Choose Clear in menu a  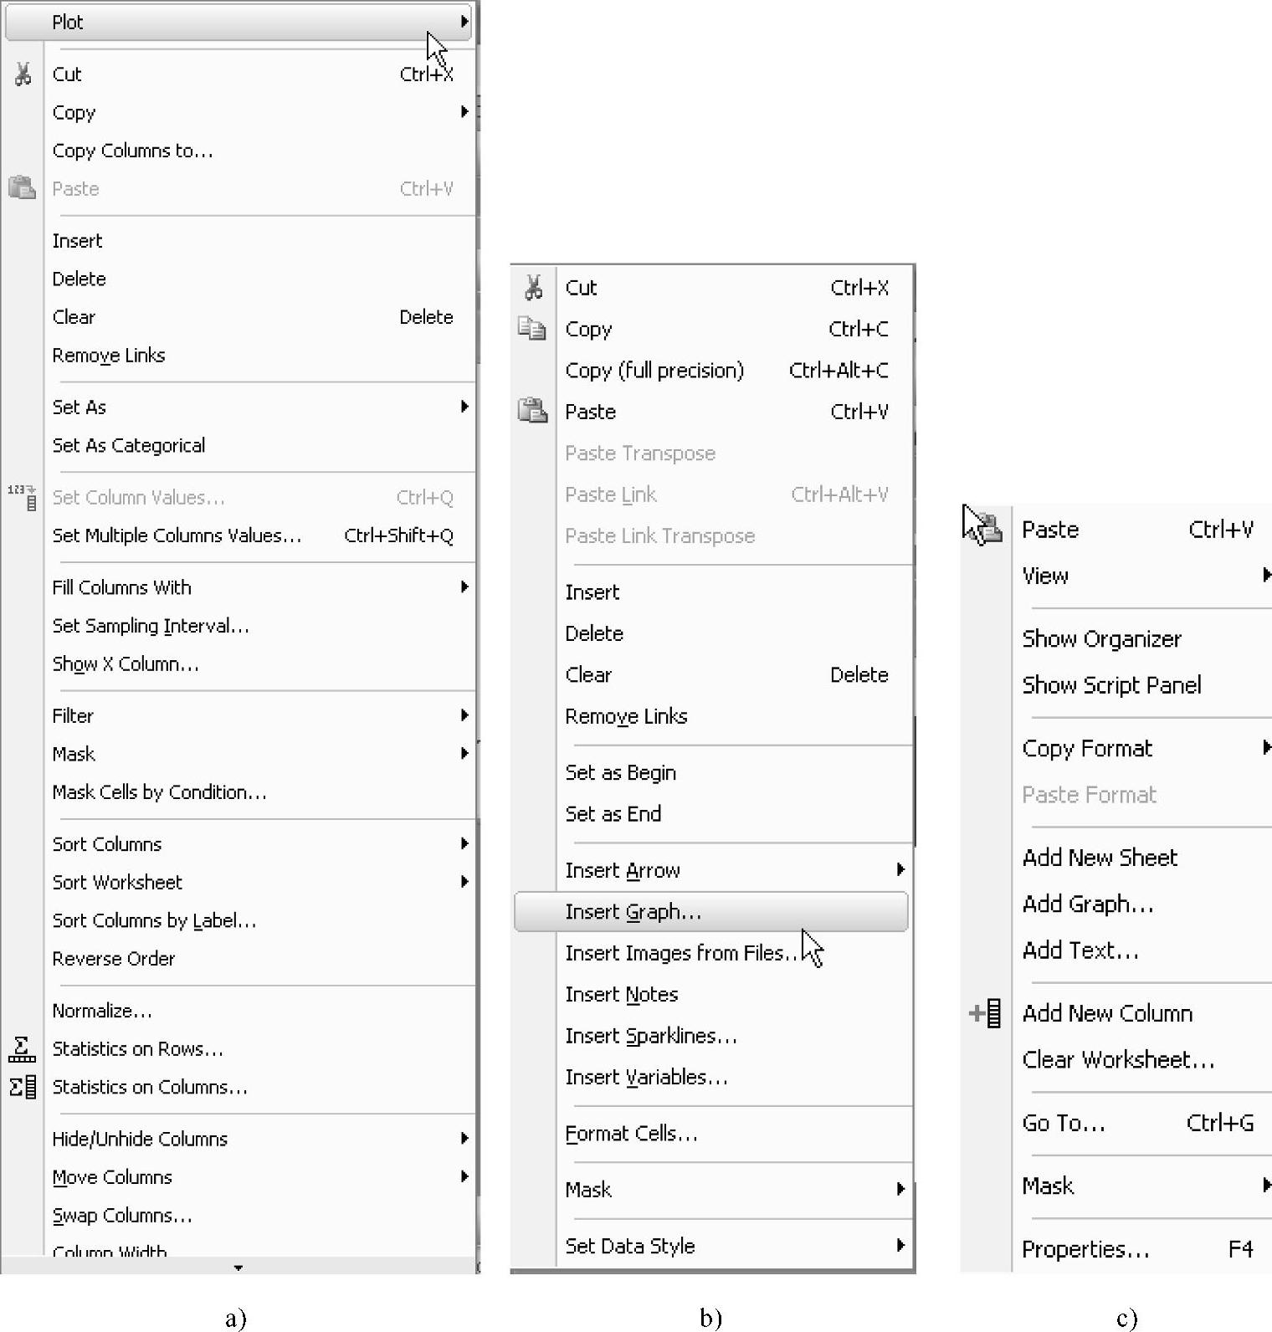(x=74, y=317)
